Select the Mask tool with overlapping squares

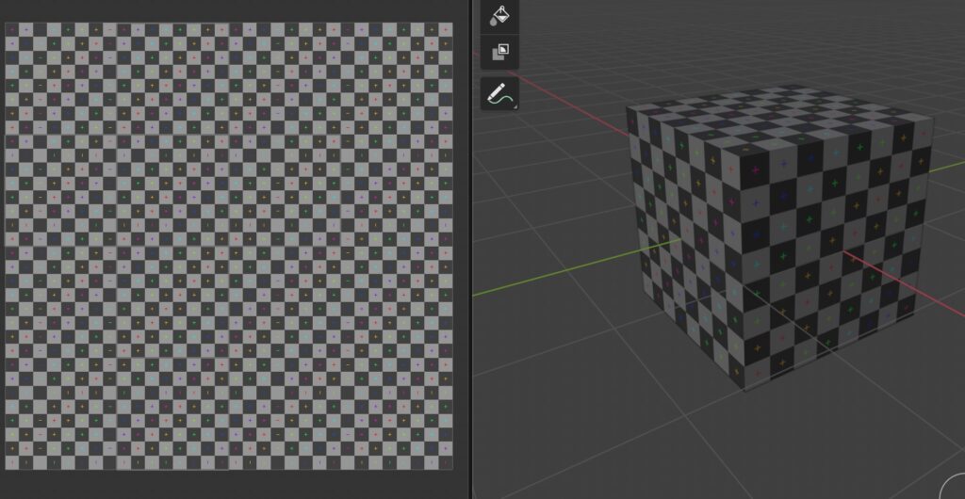(x=499, y=51)
